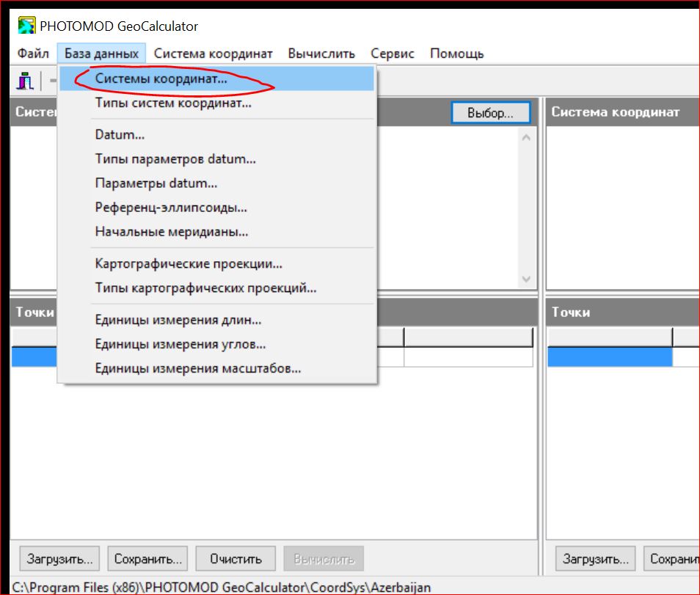
Task: Open the Файл menu
Action: coord(32,53)
